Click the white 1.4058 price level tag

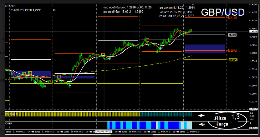coord(232,35)
